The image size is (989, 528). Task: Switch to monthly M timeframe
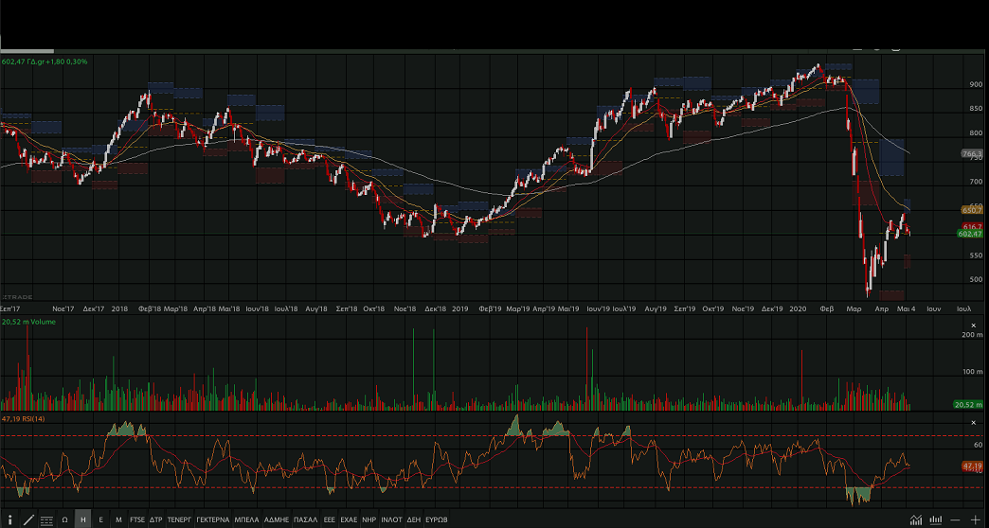pyautogui.click(x=118, y=519)
